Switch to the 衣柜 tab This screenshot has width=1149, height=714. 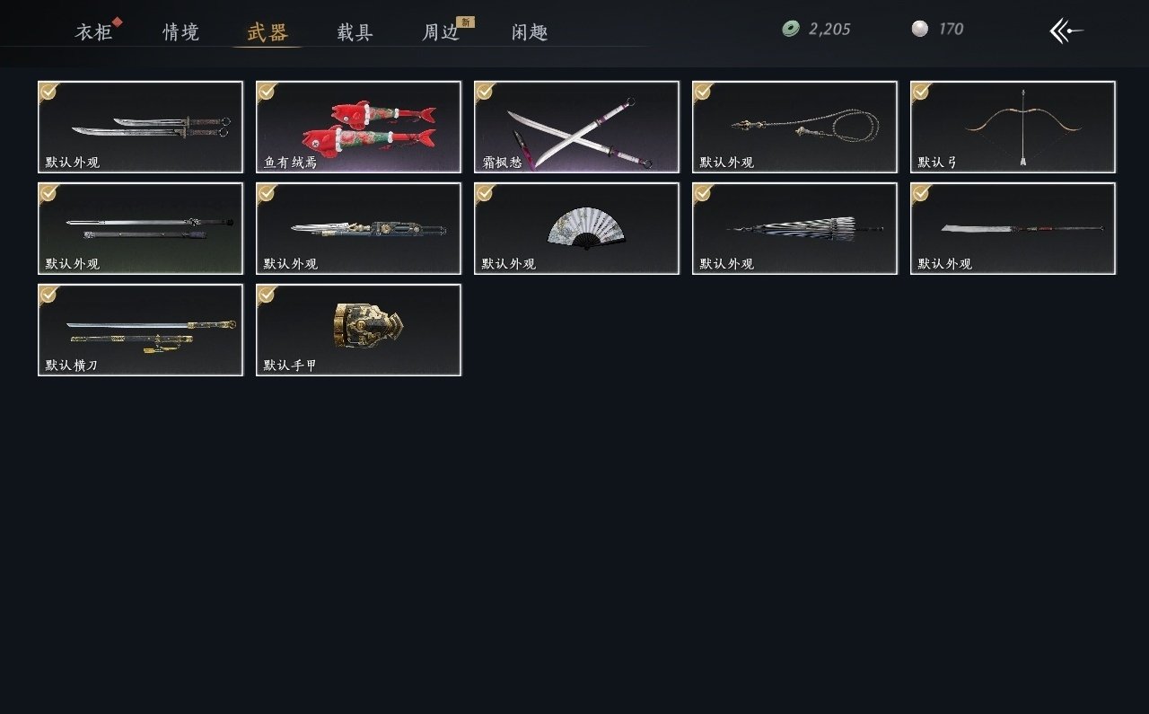93,32
